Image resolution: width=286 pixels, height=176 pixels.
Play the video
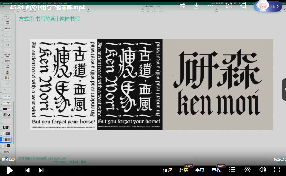tap(10, 170)
